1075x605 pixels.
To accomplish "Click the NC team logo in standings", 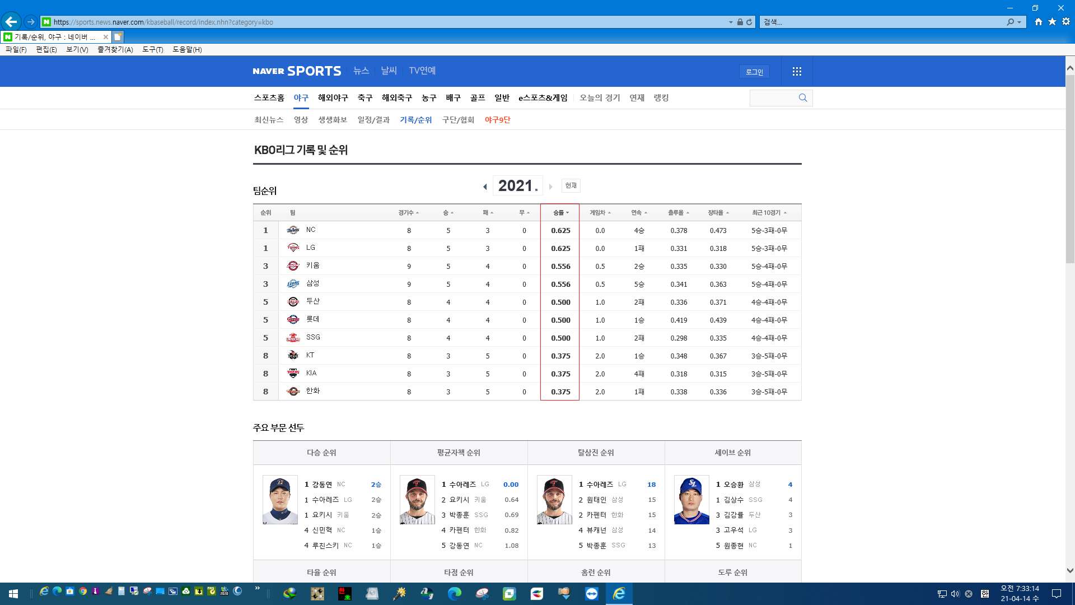I will click(x=293, y=230).
